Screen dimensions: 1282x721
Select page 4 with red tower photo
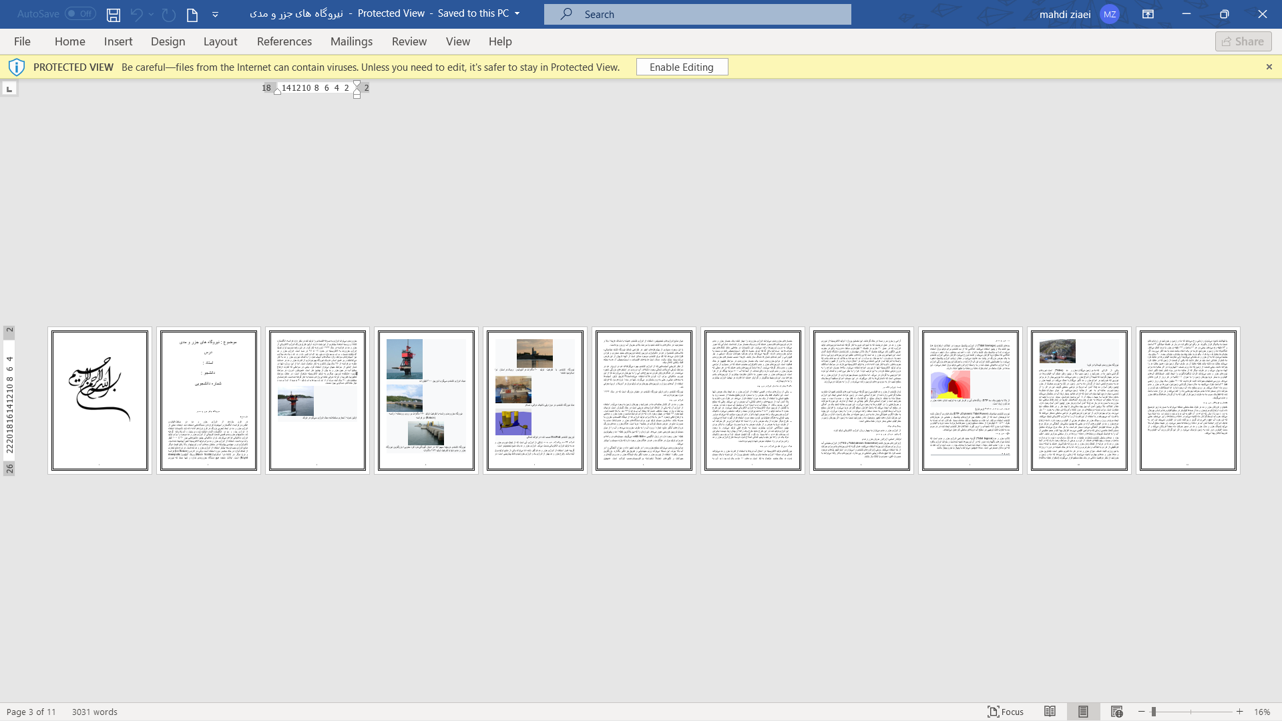point(426,401)
